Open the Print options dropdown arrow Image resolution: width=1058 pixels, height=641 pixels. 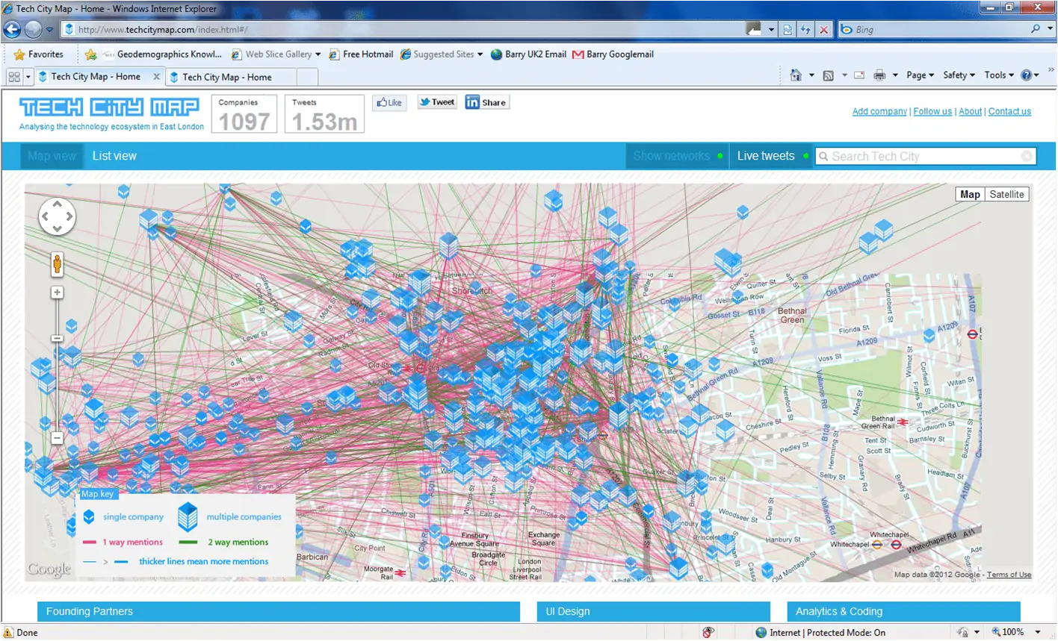pos(894,75)
